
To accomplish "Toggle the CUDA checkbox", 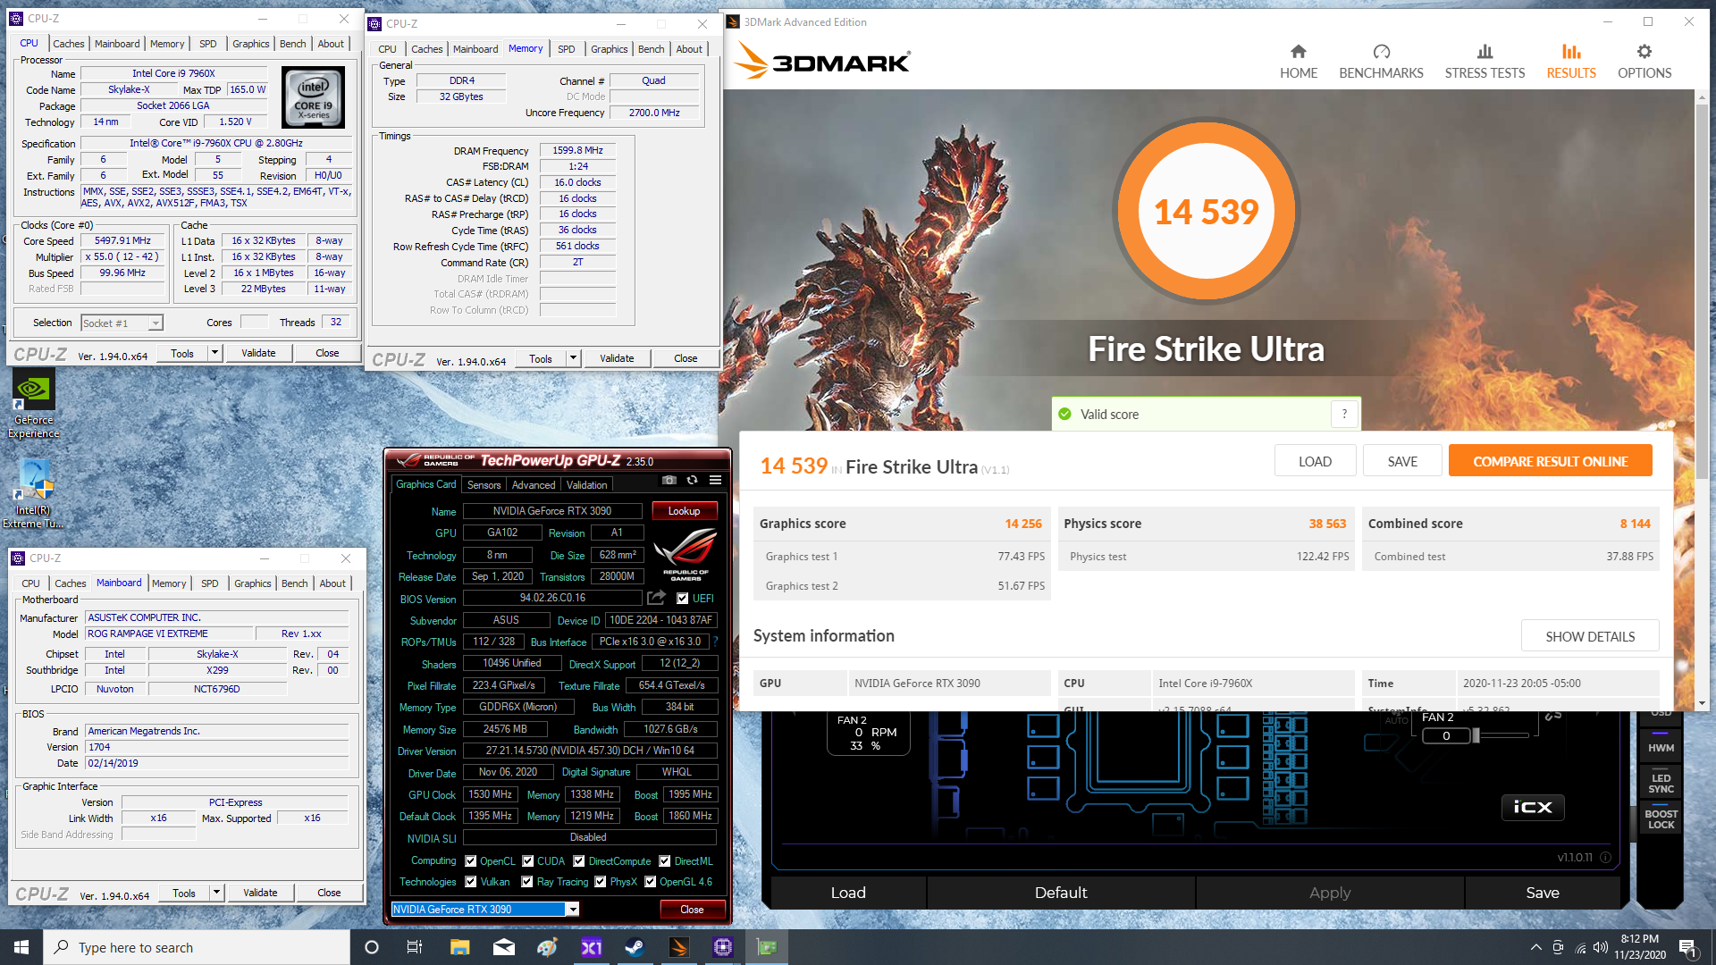I will [528, 861].
